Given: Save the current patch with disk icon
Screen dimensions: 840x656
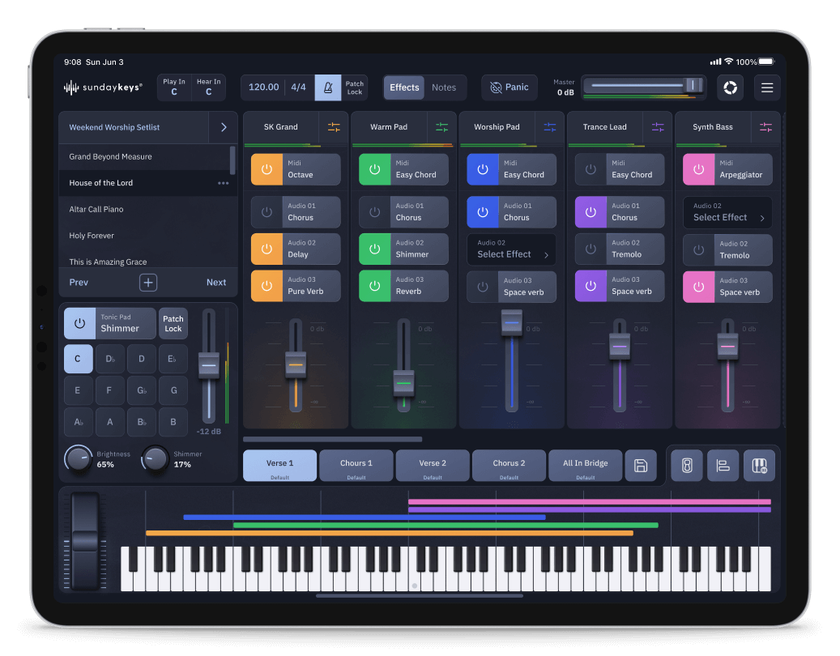Looking at the screenshot, I should (x=641, y=466).
